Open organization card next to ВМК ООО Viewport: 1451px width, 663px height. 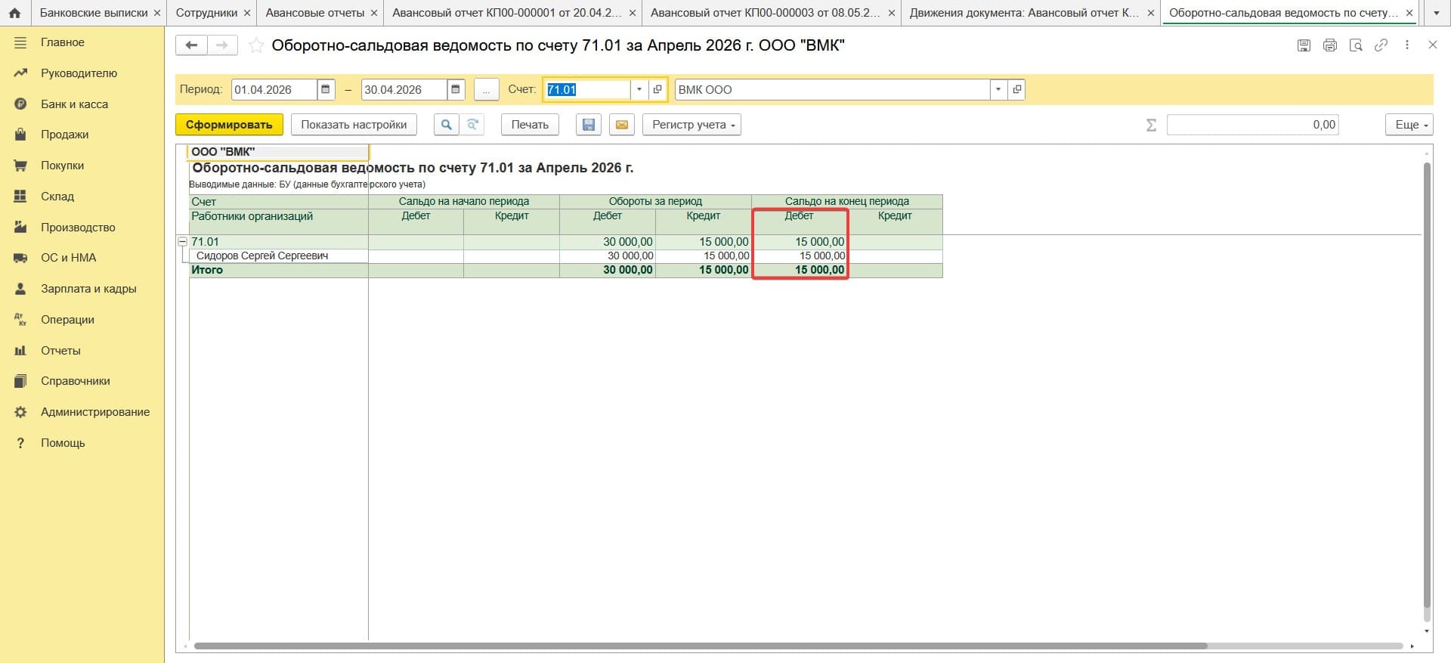click(1017, 89)
